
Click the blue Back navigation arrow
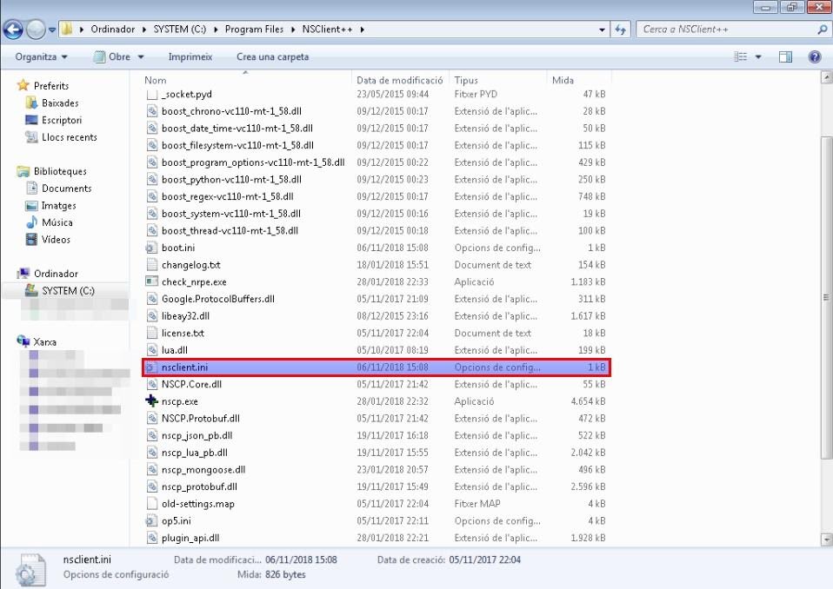tap(13, 30)
